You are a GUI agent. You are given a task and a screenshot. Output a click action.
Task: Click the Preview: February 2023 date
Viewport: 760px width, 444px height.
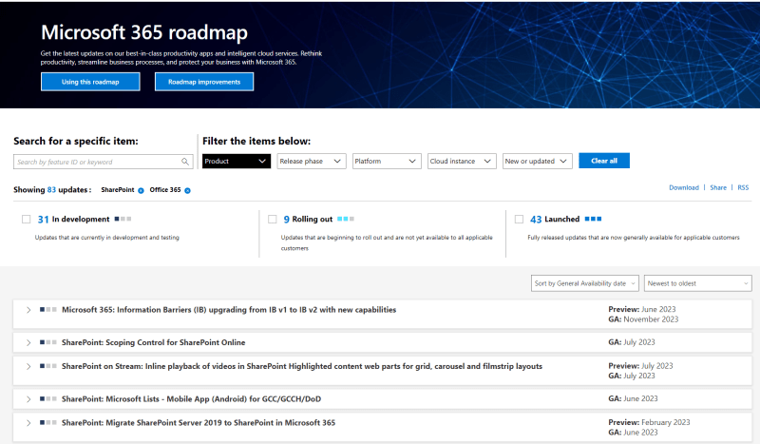649,422
